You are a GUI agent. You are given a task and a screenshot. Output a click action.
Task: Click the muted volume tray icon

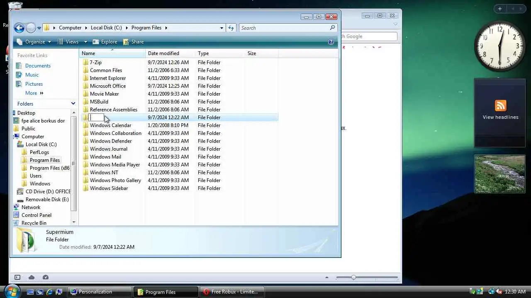499,292
